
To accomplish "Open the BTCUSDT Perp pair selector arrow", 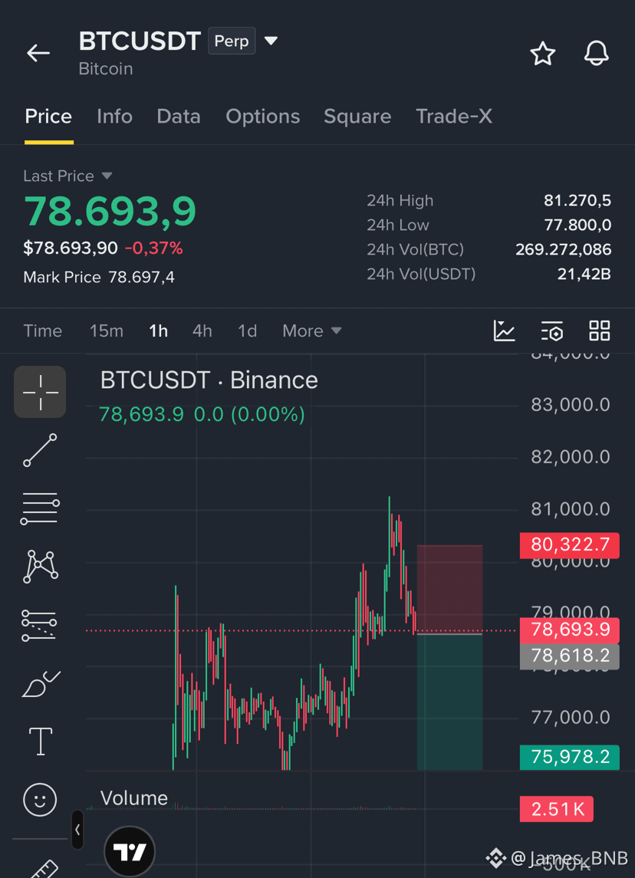I will pyautogui.click(x=271, y=41).
